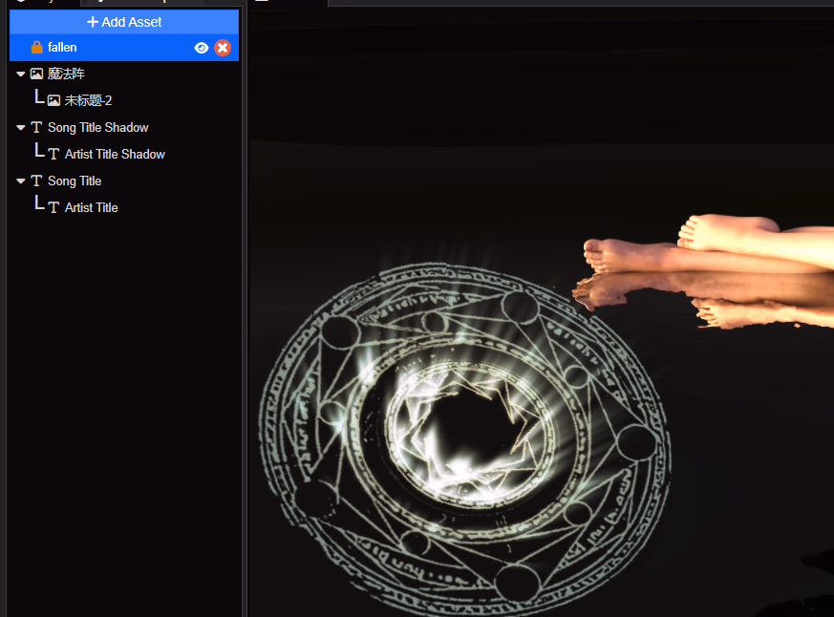This screenshot has height=617, width=834.
Task: Click the T icon beside Artist Title
Action: pyautogui.click(x=53, y=207)
